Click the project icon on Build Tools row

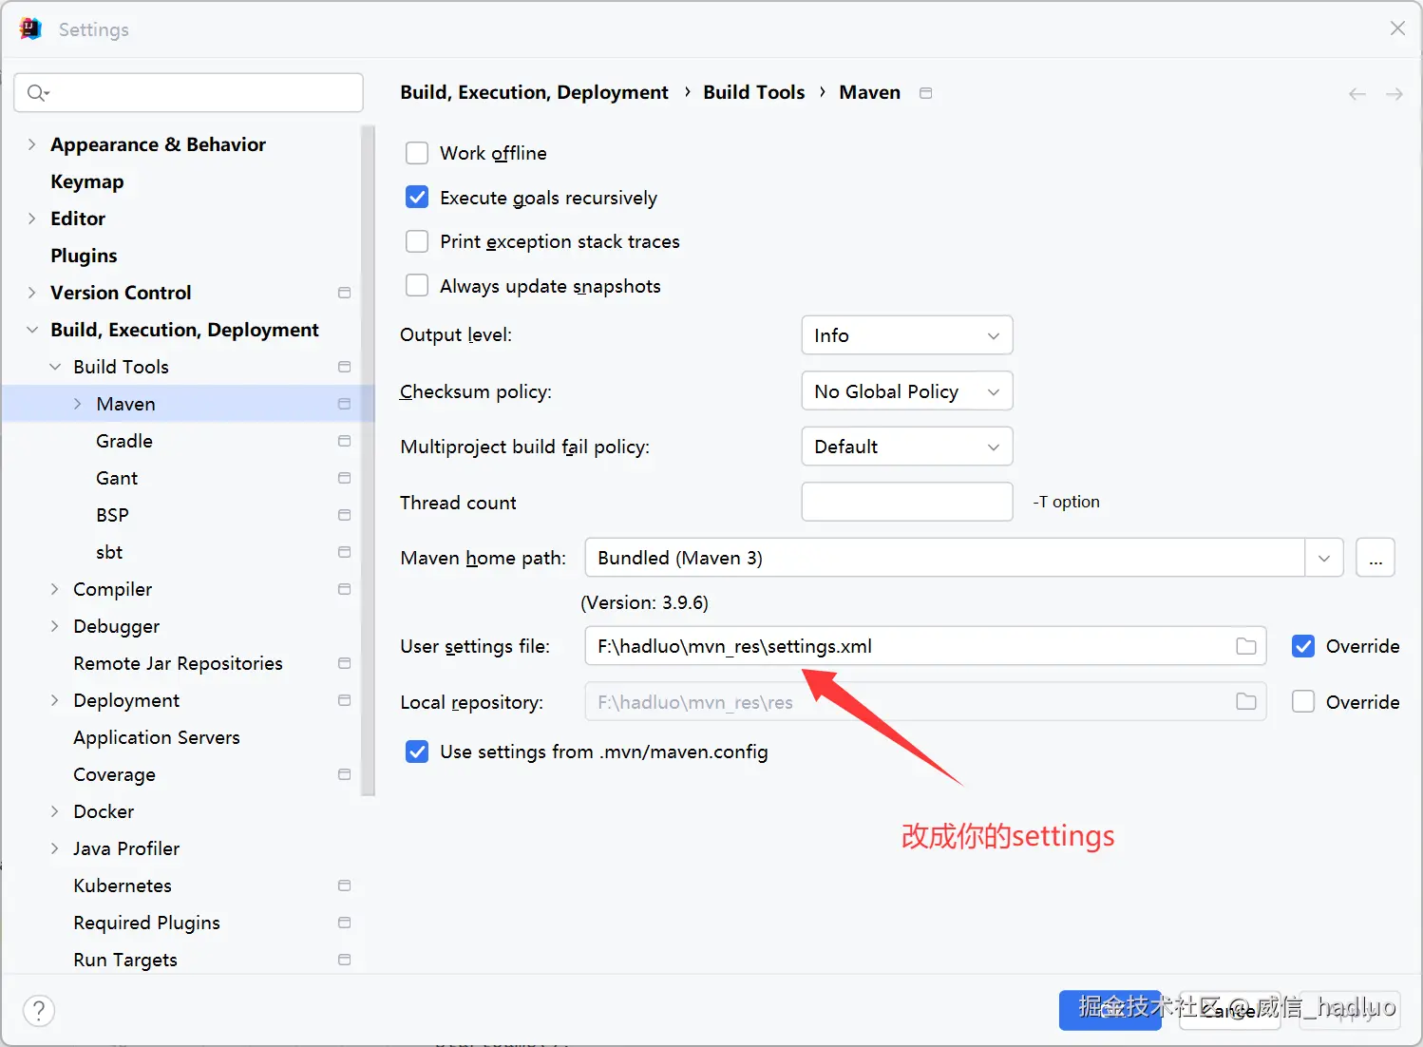coord(345,367)
